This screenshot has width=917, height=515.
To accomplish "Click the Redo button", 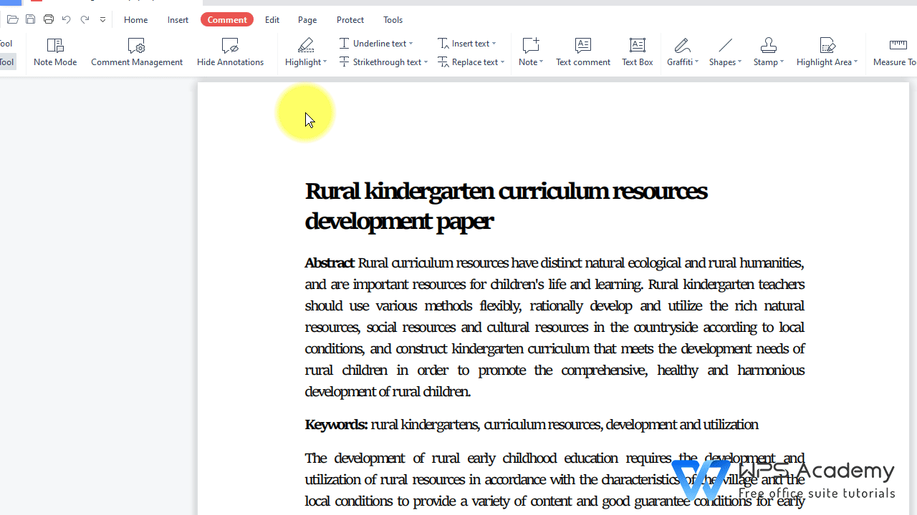I will (85, 19).
